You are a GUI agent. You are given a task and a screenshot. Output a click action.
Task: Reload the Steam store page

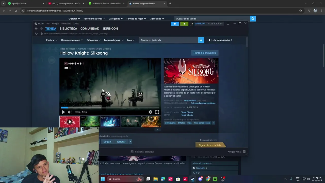(36, 34)
